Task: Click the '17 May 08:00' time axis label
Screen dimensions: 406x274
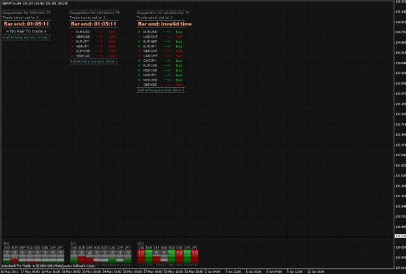Action: tap(31, 271)
